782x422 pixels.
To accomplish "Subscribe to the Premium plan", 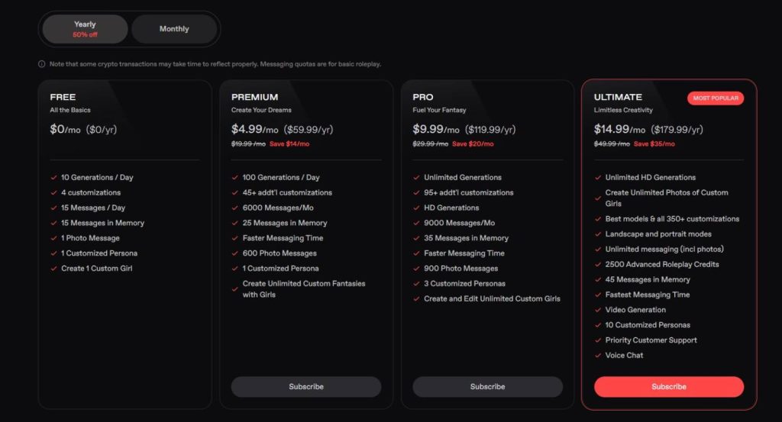I will 305,387.
